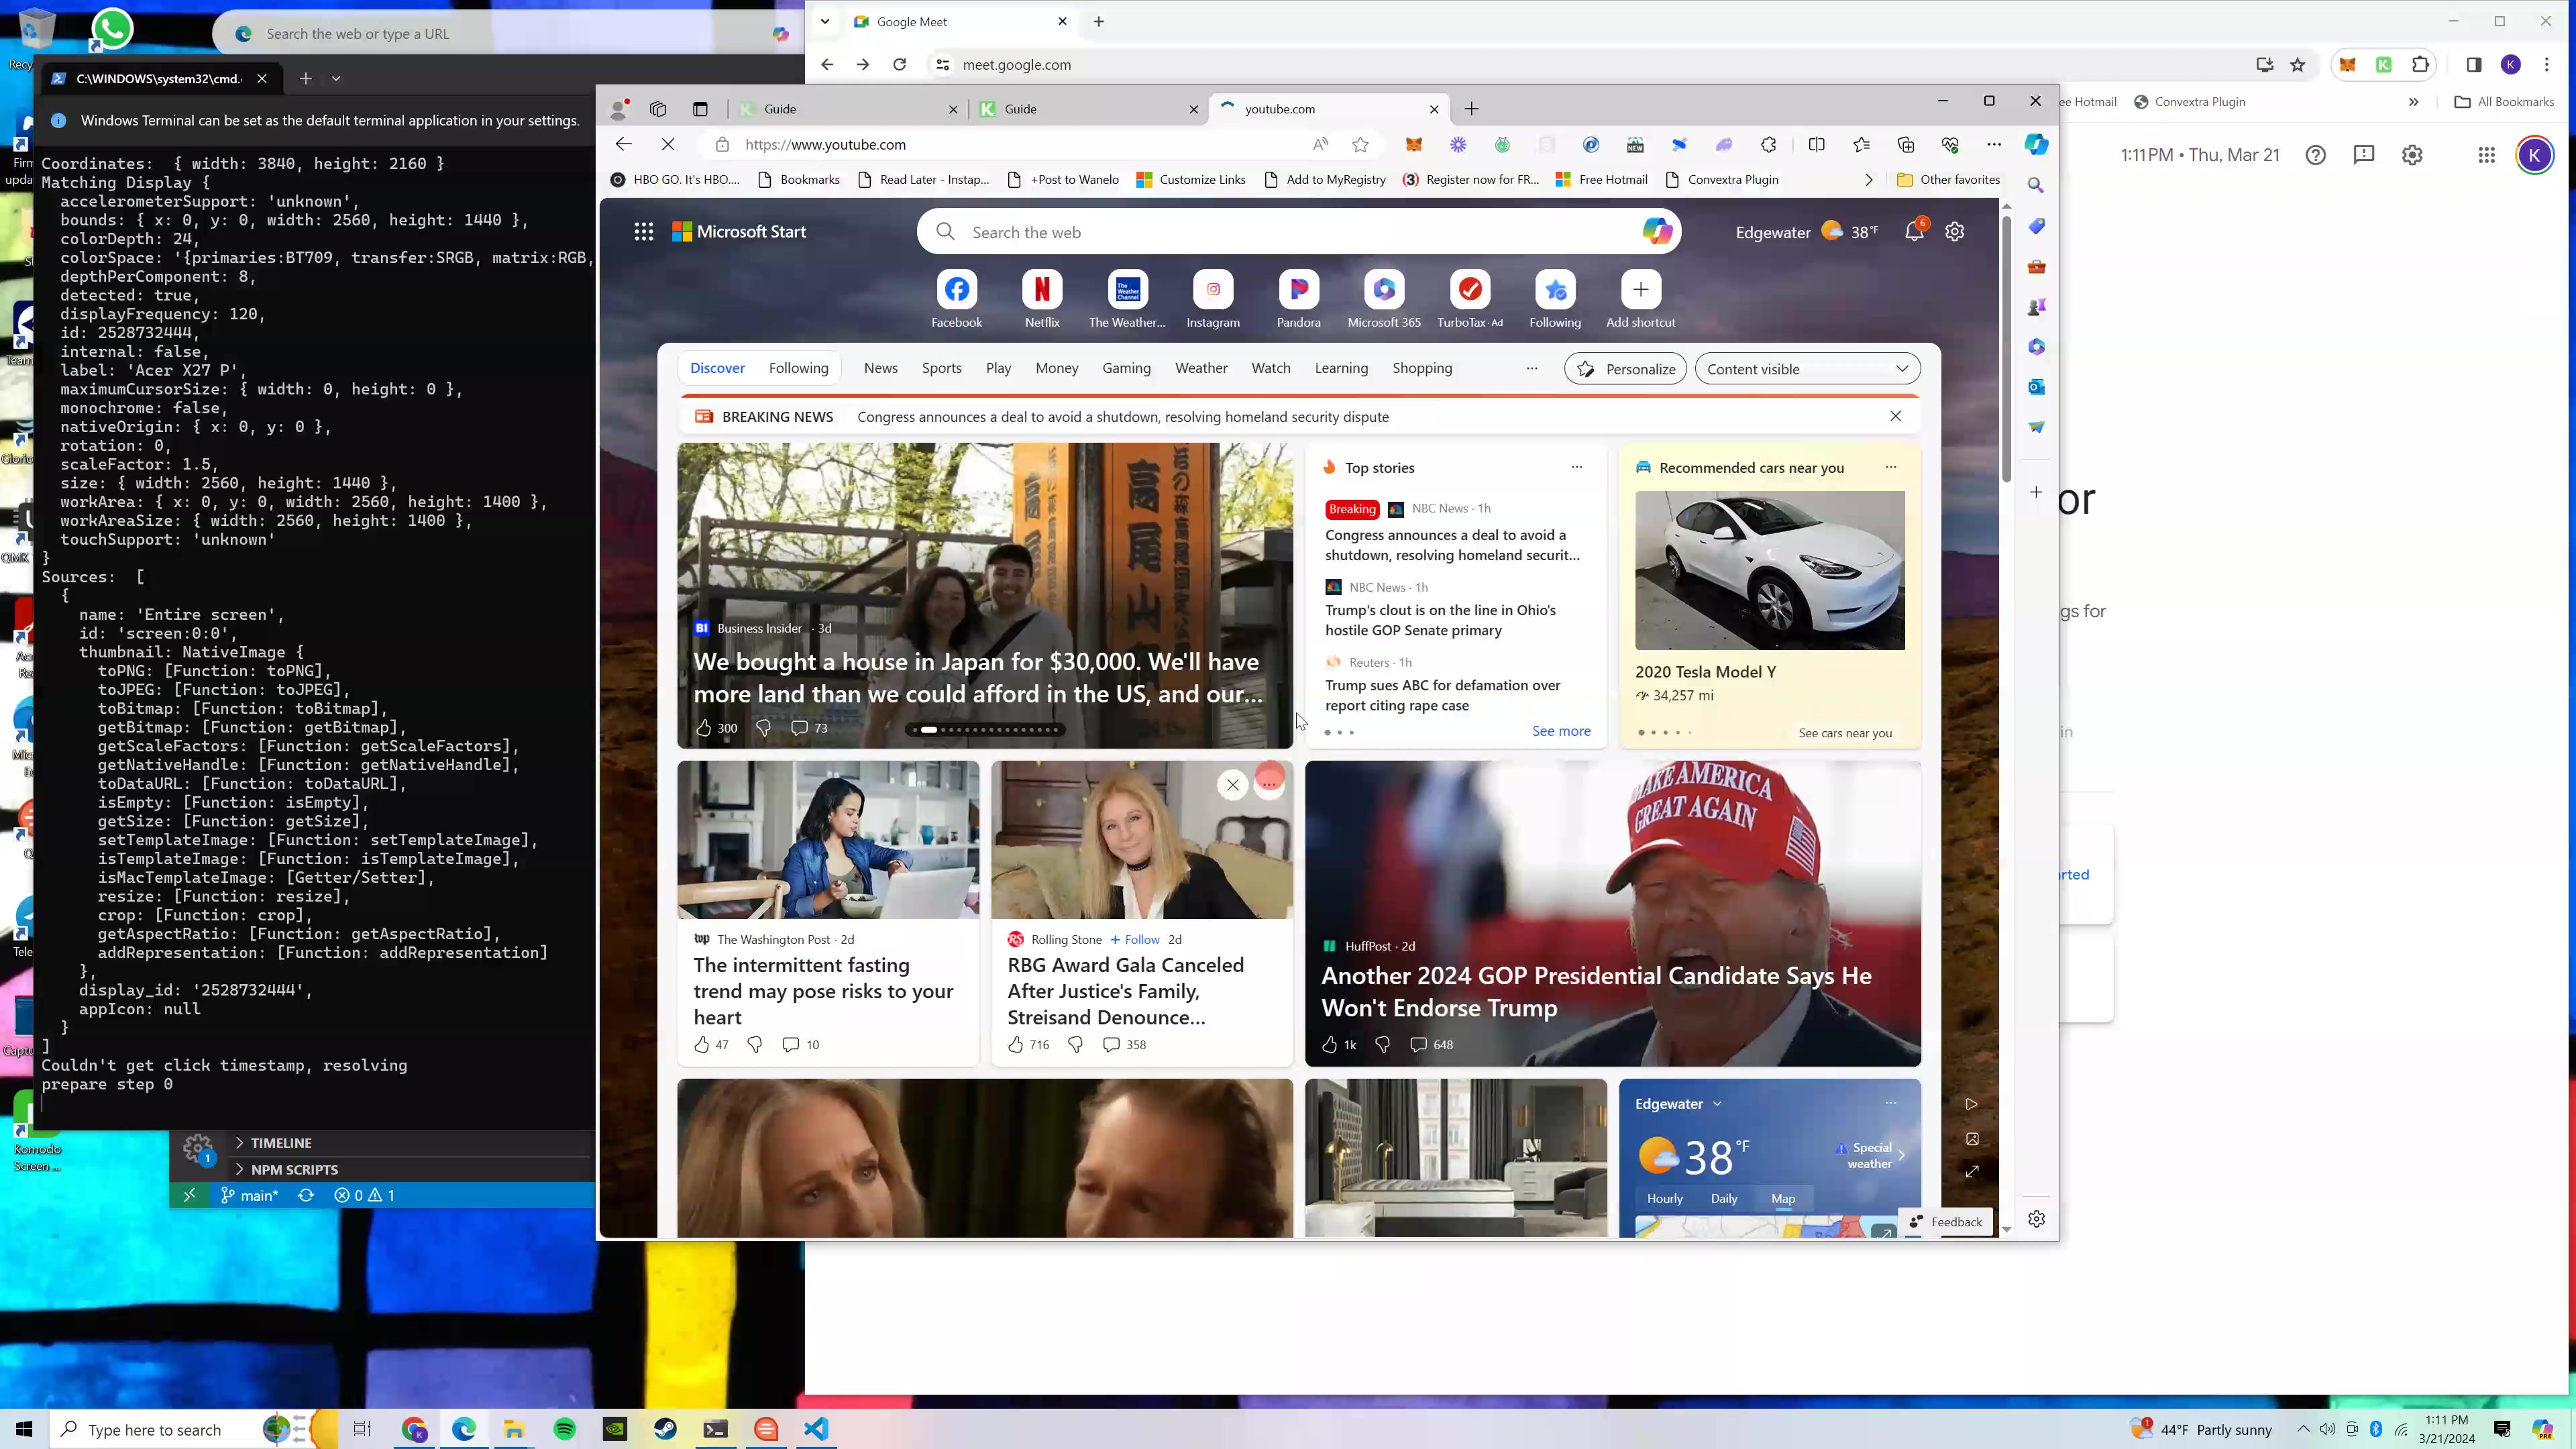Open Spotify from the taskbar

(565, 1429)
